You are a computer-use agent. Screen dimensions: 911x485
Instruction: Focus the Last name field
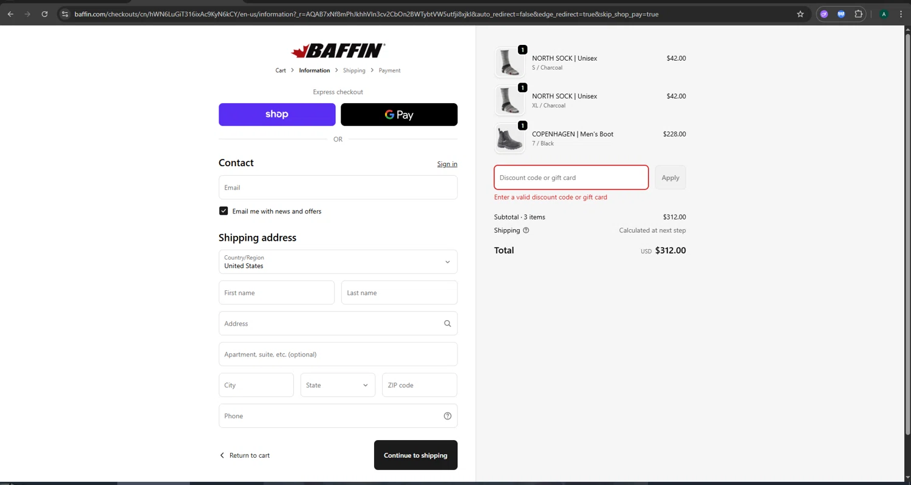pyautogui.click(x=400, y=293)
